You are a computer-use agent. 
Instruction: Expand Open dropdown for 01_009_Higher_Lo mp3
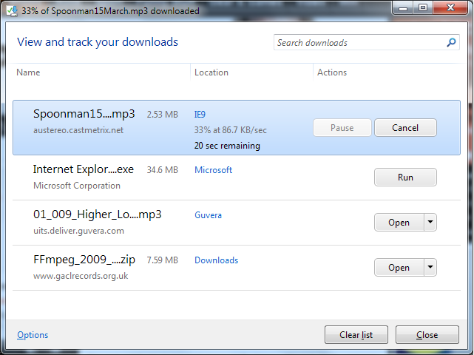coord(430,223)
